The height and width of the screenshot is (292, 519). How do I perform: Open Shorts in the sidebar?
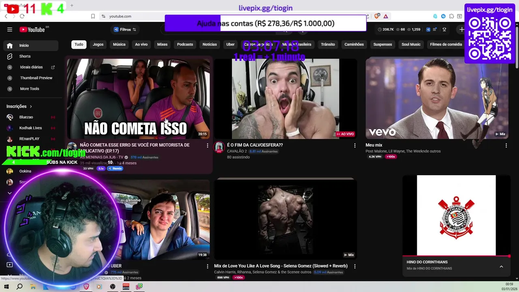[x=31, y=56]
